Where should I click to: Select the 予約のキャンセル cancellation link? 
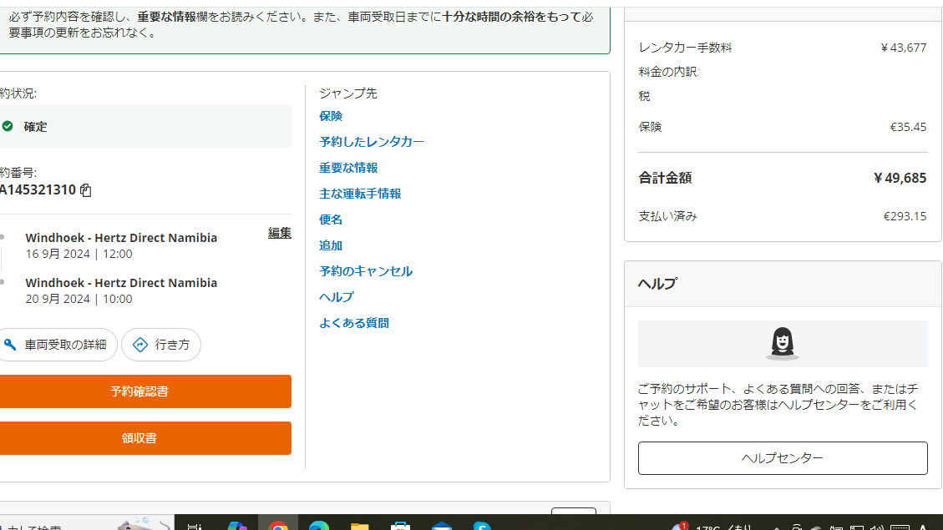pos(366,271)
